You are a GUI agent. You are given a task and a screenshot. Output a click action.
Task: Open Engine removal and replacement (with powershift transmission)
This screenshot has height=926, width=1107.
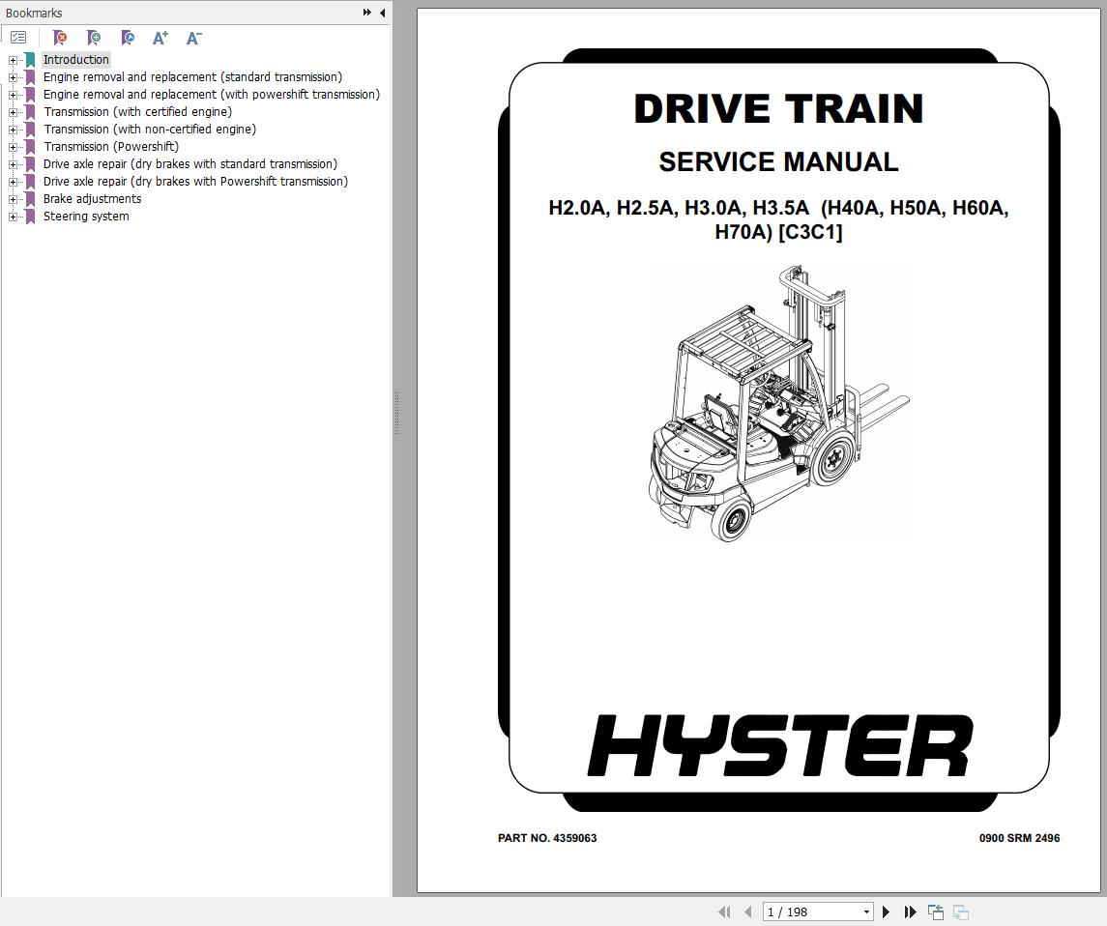[x=212, y=94]
